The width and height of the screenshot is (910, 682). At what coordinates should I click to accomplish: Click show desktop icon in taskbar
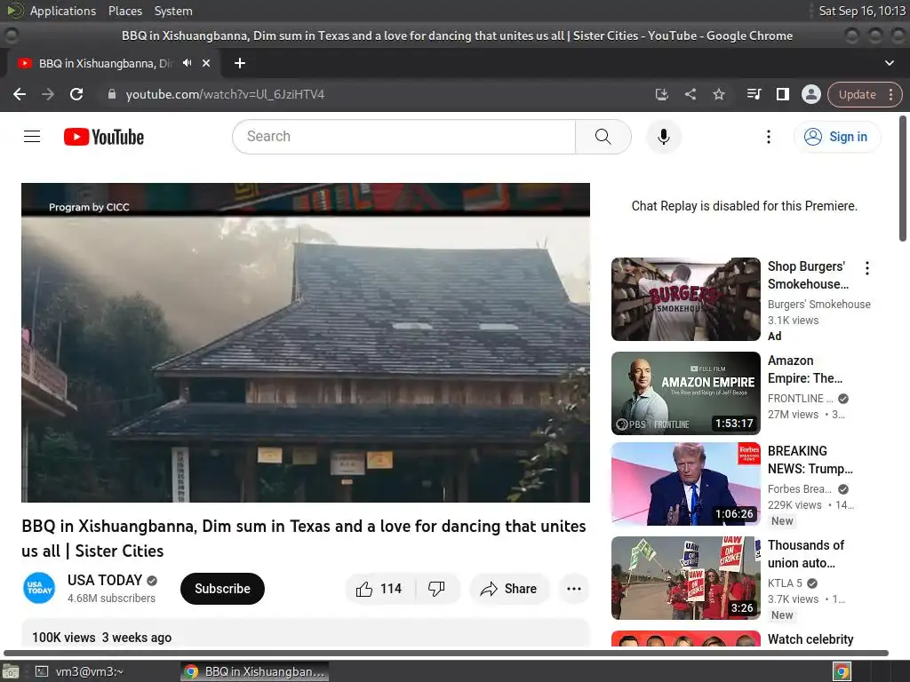click(x=11, y=671)
